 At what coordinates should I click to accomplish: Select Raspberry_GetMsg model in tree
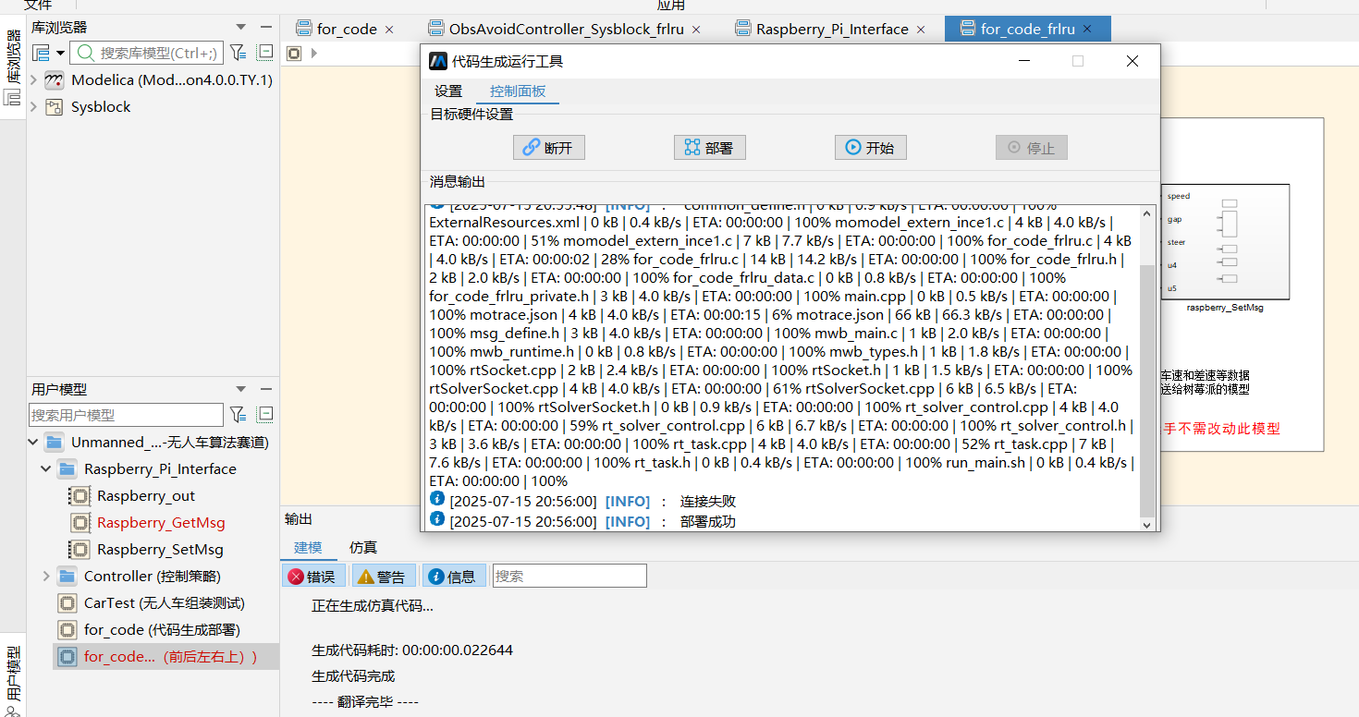(161, 523)
